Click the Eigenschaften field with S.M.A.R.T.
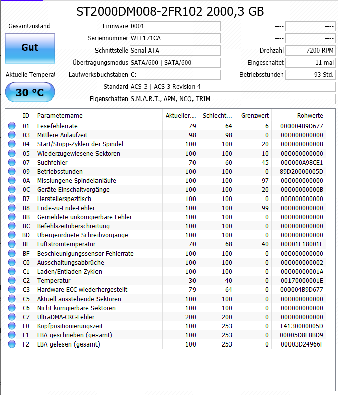The image size is (338, 395). [x=232, y=99]
